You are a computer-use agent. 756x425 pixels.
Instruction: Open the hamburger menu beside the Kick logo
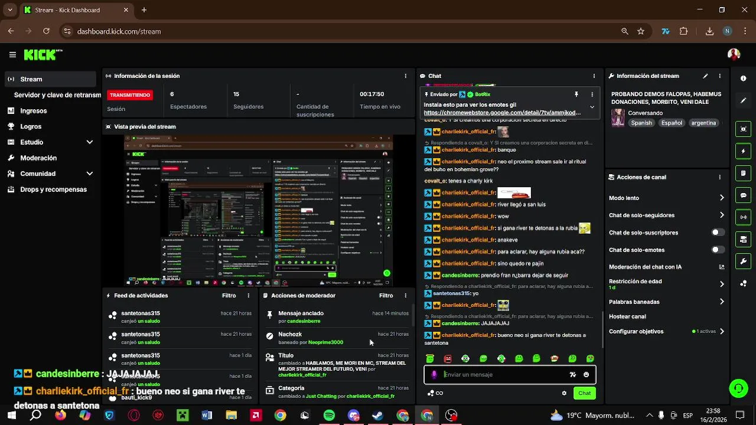pyautogui.click(x=12, y=55)
